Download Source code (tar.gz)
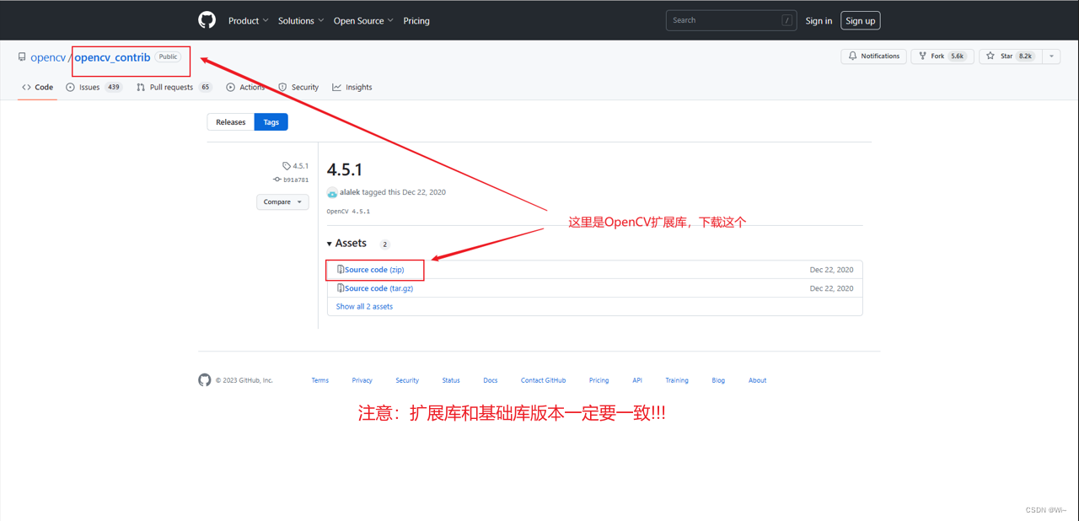1079x521 pixels. tap(378, 288)
